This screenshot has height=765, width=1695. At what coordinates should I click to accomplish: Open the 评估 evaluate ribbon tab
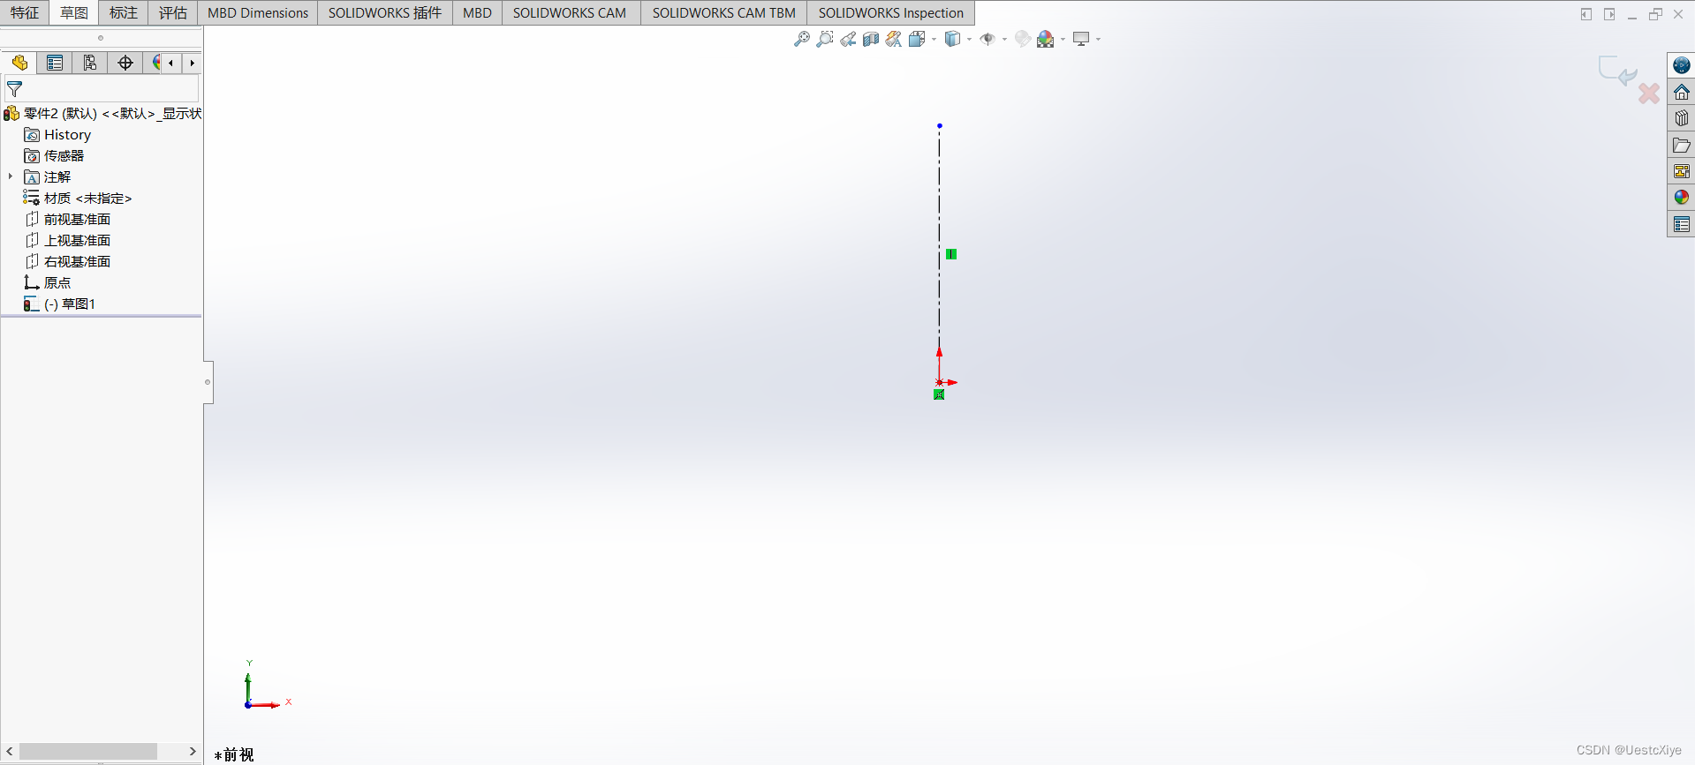pos(173,12)
